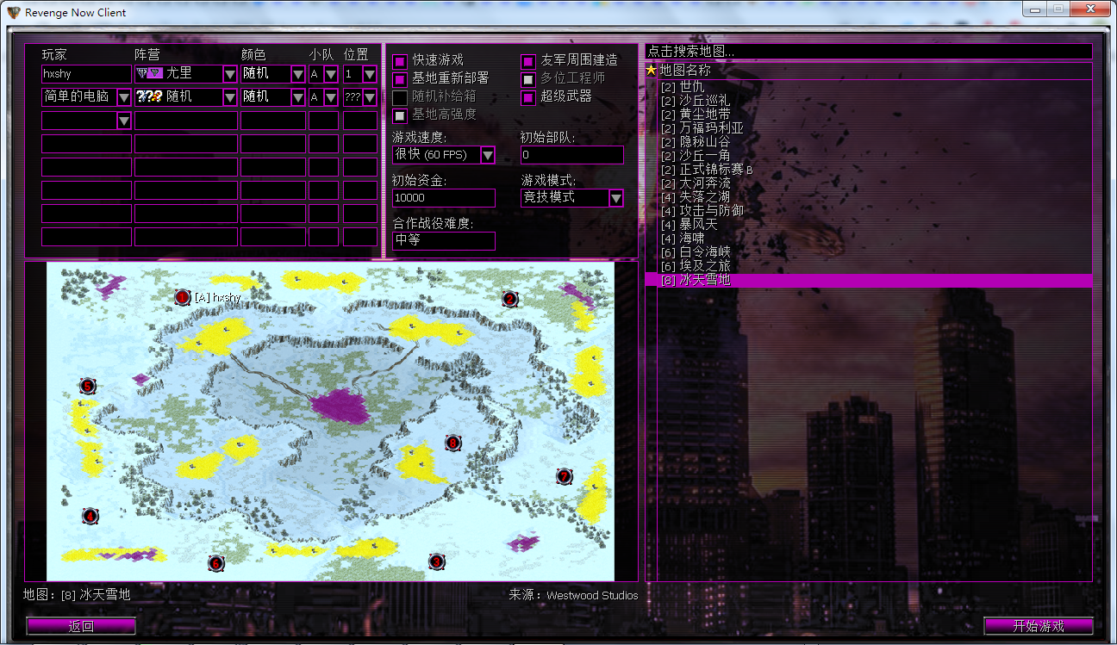Screen dimensions: 1117x645
Task: Pick start position 7 marker on the map
Action: coord(564,476)
